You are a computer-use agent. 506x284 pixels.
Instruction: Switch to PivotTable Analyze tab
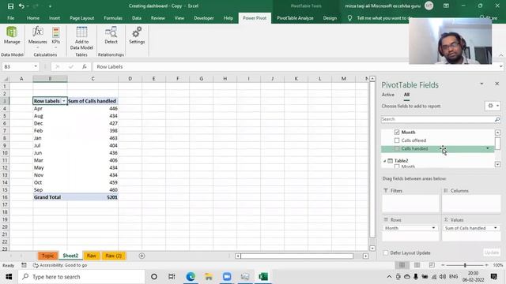(295, 18)
